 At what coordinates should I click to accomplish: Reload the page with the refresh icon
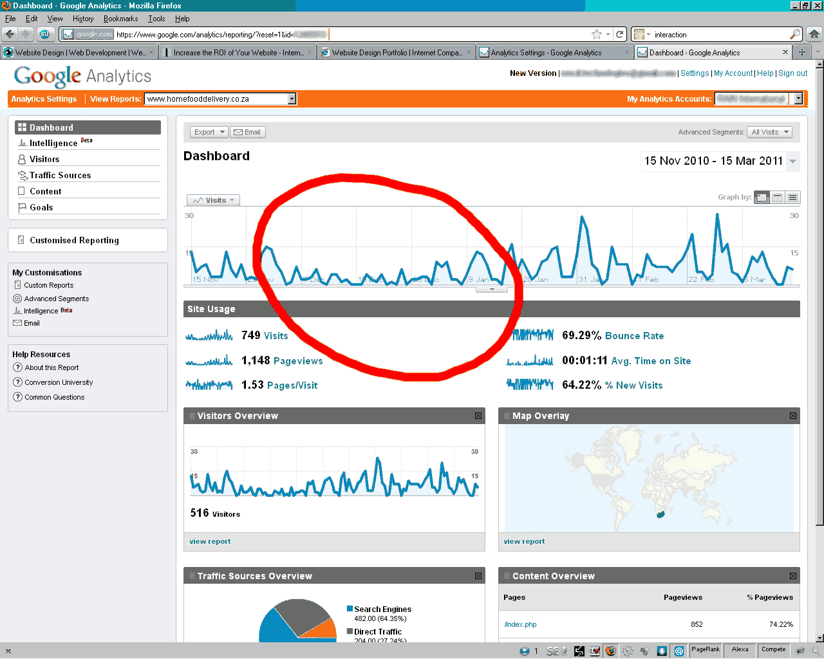[619, 34]
